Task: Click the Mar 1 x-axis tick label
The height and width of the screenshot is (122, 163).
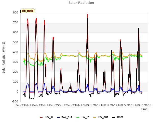Action: 88,105
